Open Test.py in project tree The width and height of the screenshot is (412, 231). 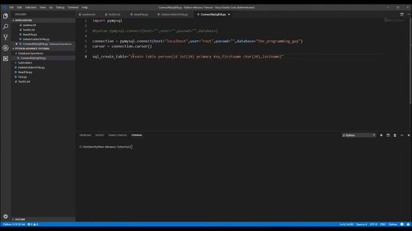click(23, 77)
